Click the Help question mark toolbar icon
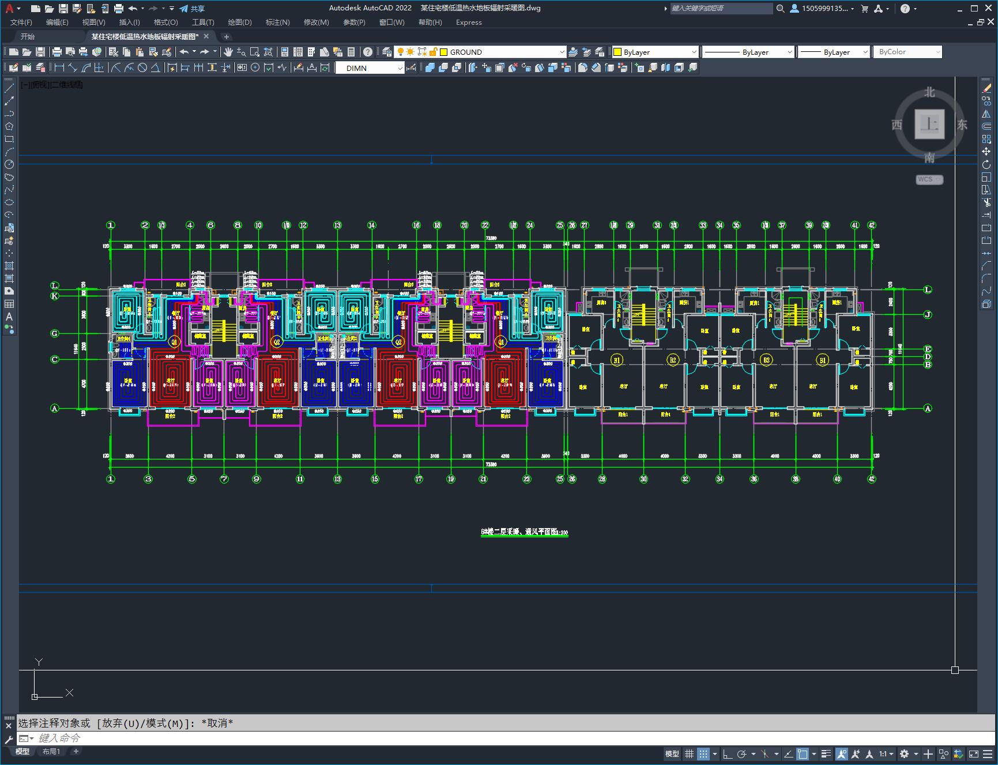Image resolution: width=998 pixels, height=765 pixels. click(368, 52)
